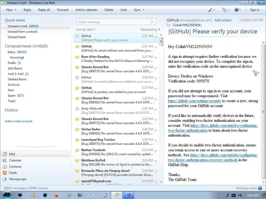Click the Add contact link

(223, 20)
